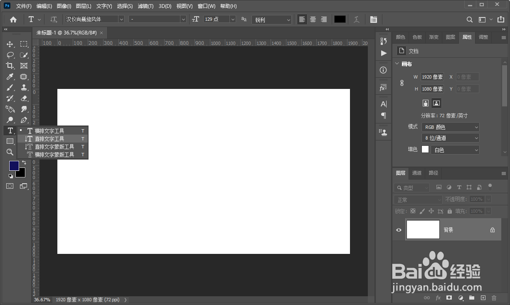Select the Pen tool

click(24, 120)
